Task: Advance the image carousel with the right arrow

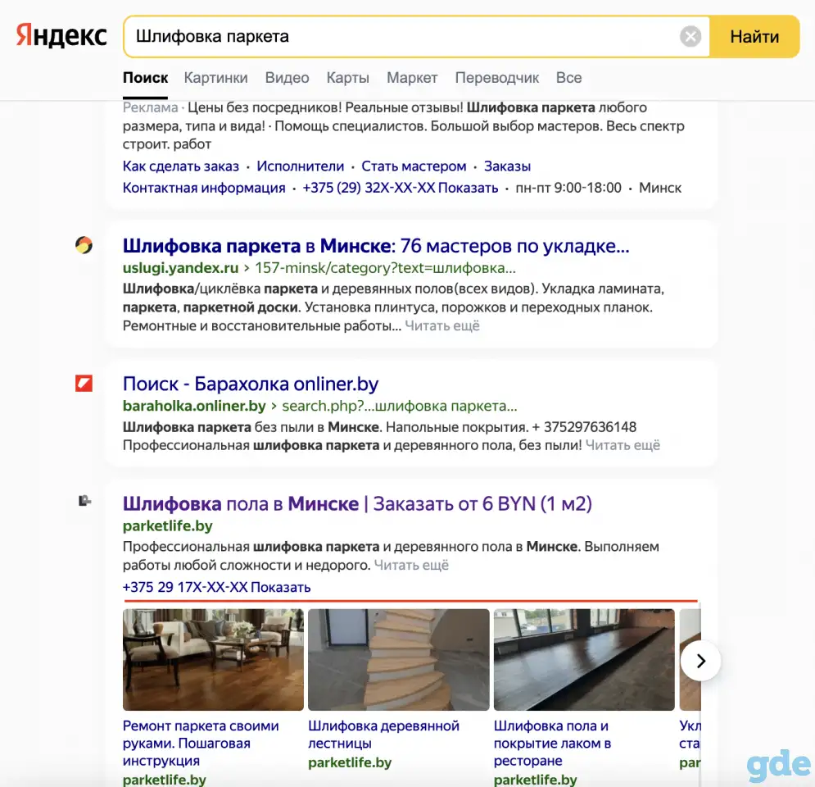Action: click(700, 661)
